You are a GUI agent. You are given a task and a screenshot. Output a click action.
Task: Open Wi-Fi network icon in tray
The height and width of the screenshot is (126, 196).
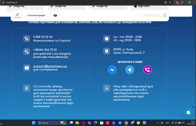[x=173, y=123]
